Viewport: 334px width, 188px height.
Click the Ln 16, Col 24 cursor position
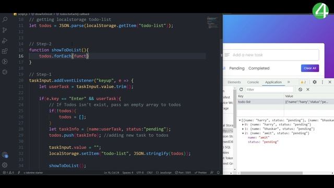coord(111,173)
